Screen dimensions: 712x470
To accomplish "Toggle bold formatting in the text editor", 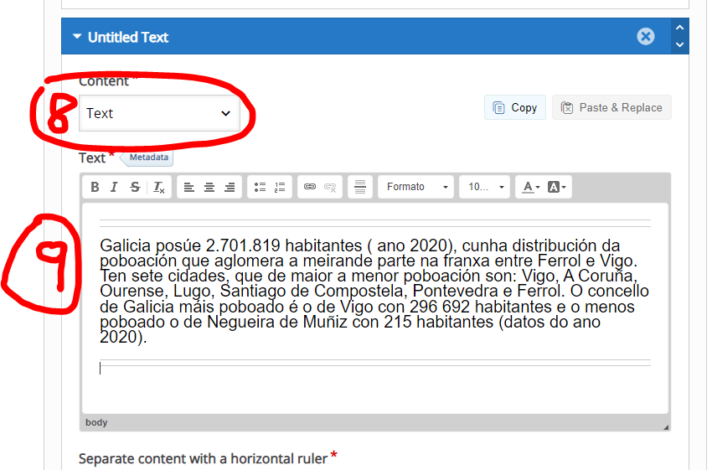I will pos(95,187).
